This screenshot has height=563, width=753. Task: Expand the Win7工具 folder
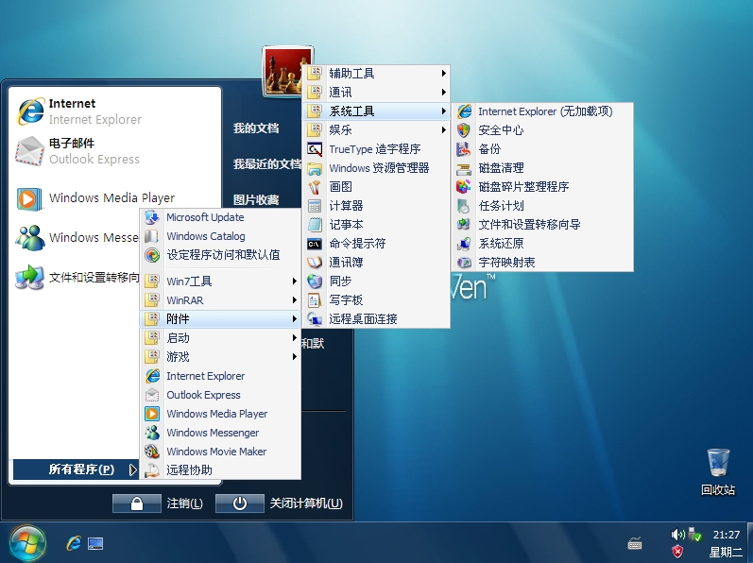[x=220, y=281]
